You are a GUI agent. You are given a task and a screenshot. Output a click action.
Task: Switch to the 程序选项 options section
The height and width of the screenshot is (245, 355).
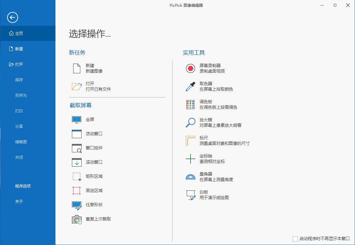pos(23,186)
